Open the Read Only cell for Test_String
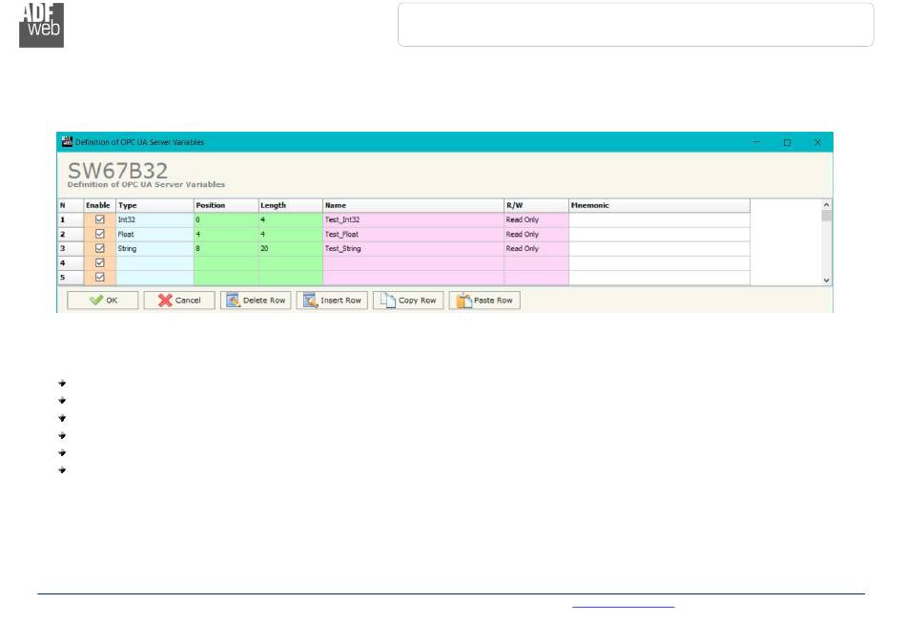 [x=536, y=249]
